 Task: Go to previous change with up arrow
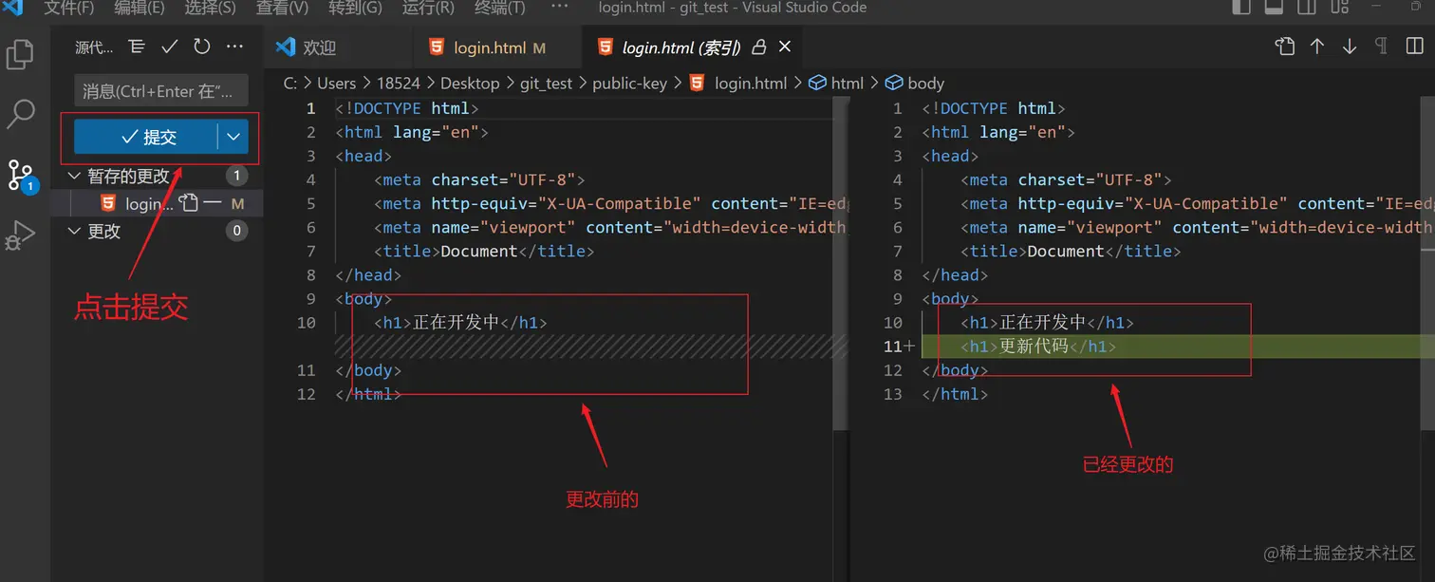tap(1317, 47)
